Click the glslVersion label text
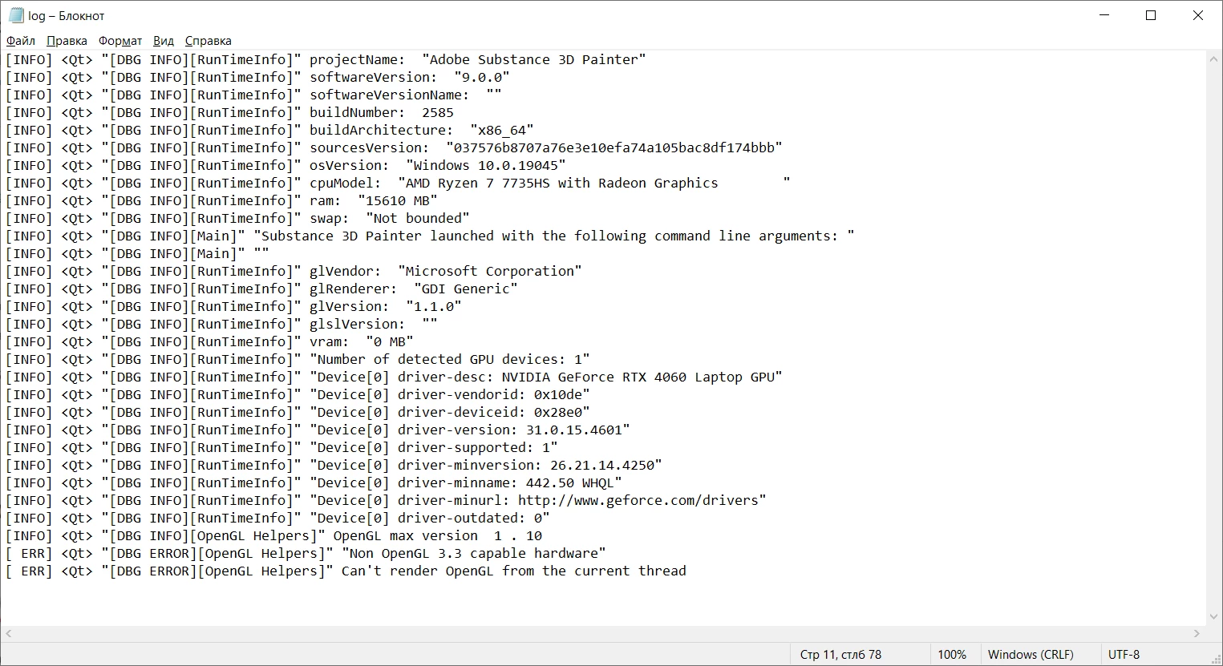1223x666 pixels. tap(358, 324)
